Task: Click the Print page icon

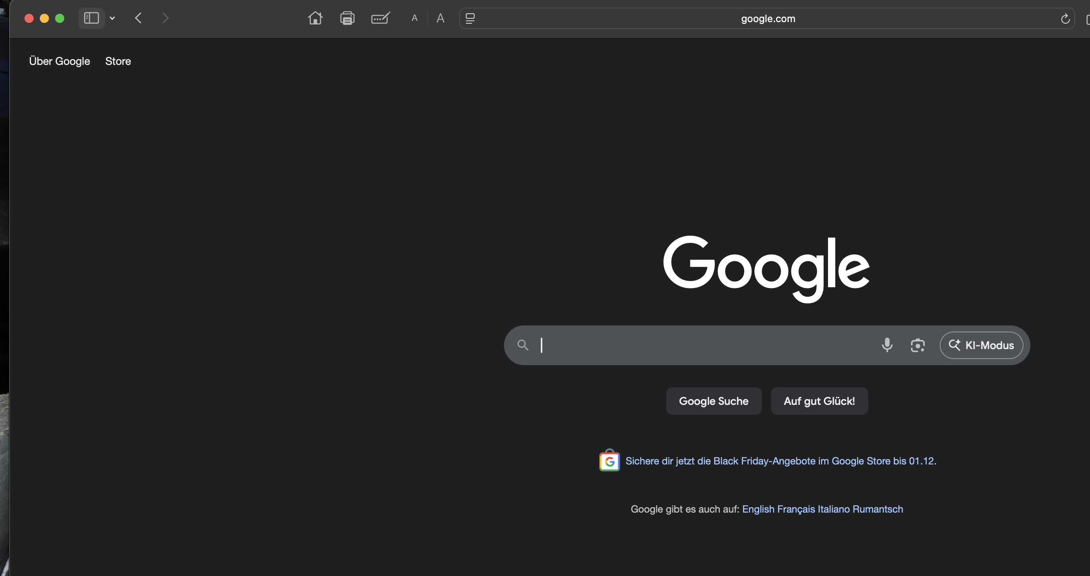Action: click(x=347, y=18)
